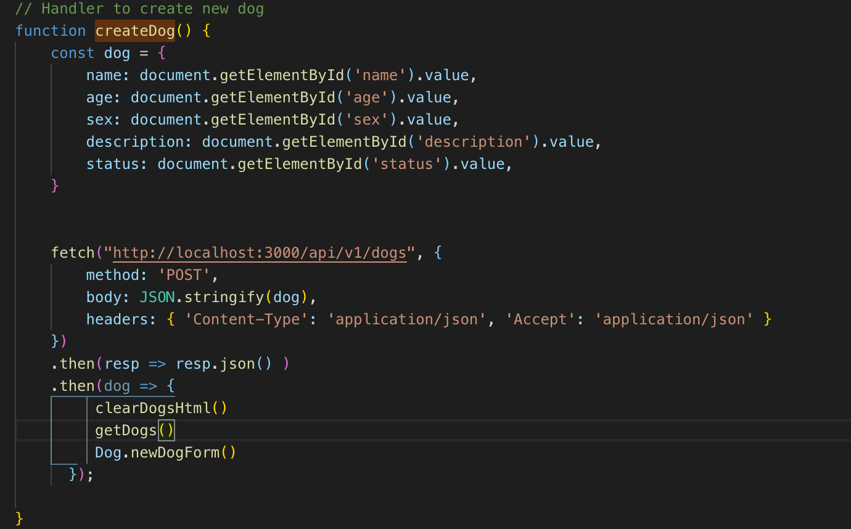Select resp.json() in the first then

tap(220, 363)
